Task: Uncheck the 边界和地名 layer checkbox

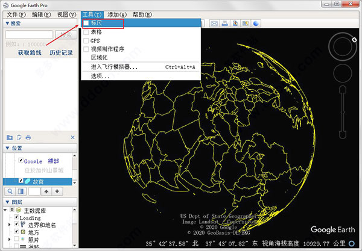Action: click(x=16, y=224)
